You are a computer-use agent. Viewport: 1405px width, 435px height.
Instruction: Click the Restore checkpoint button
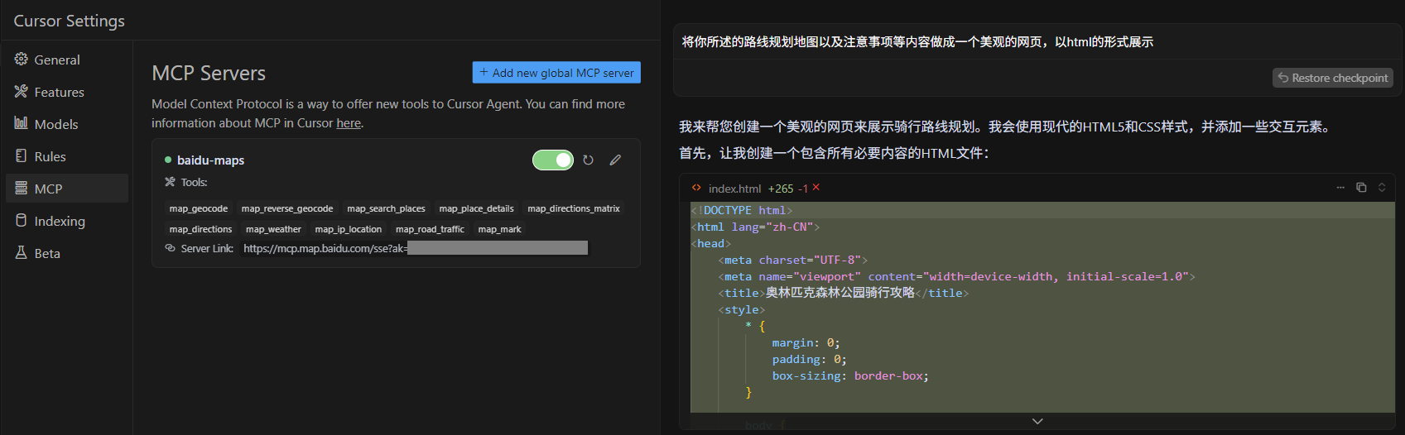[x=1332, y=78]
